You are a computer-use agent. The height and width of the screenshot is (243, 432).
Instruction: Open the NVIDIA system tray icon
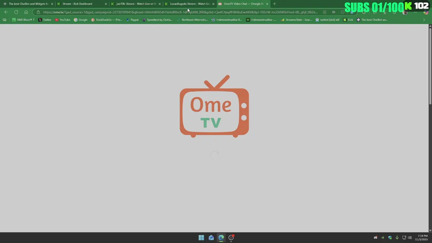tap(383, 238)
